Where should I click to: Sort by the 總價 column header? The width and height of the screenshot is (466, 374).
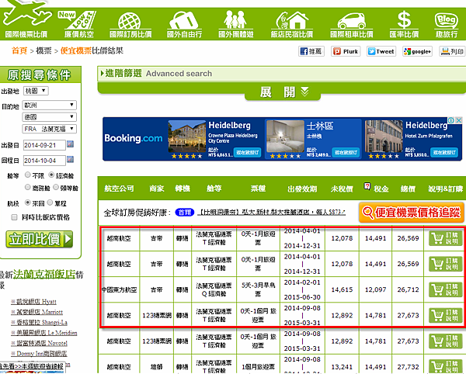(x=408, y=189)
